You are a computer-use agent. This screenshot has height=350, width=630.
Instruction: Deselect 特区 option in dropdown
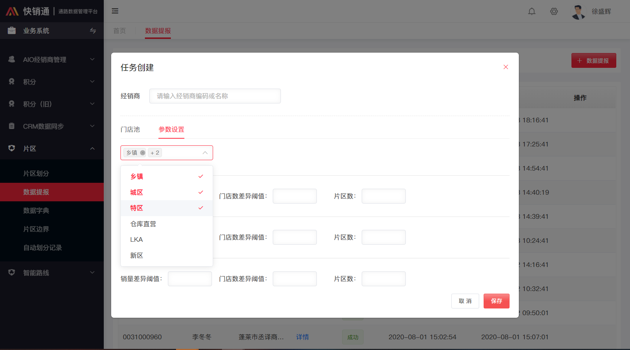point(167,208)
